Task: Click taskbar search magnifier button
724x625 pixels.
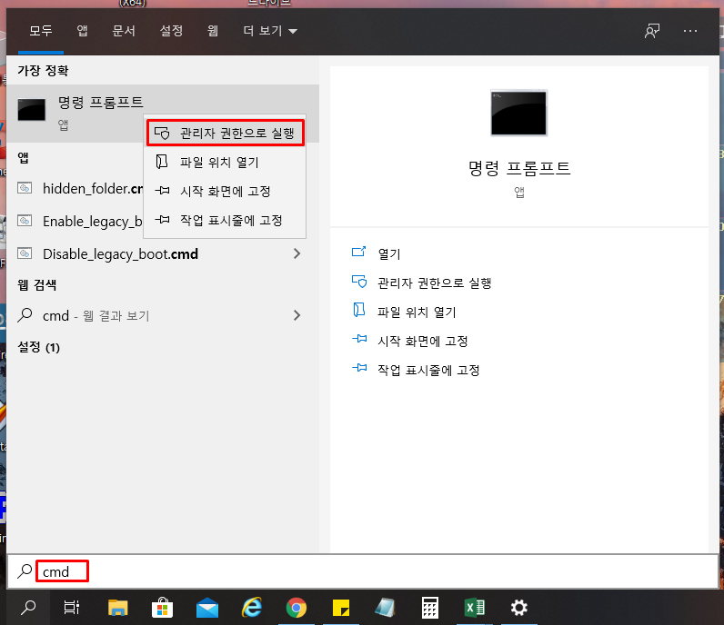Action: [28, 608]
